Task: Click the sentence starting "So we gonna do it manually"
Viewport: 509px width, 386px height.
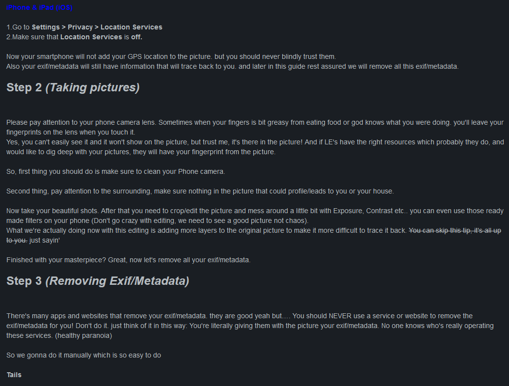Action: pyautogui.click(x=83, y=355)
